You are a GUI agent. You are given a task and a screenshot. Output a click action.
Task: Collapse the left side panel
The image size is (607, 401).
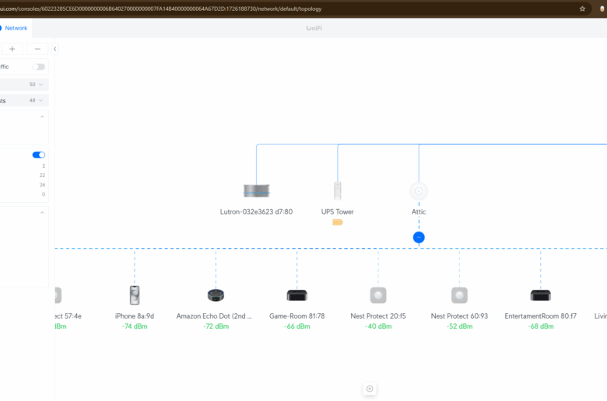[54, 49]
